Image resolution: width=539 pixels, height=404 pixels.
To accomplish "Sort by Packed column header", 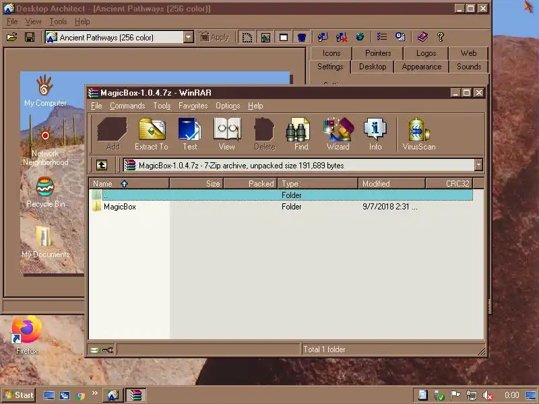I will pyautogui.click(x=251, y=183).
